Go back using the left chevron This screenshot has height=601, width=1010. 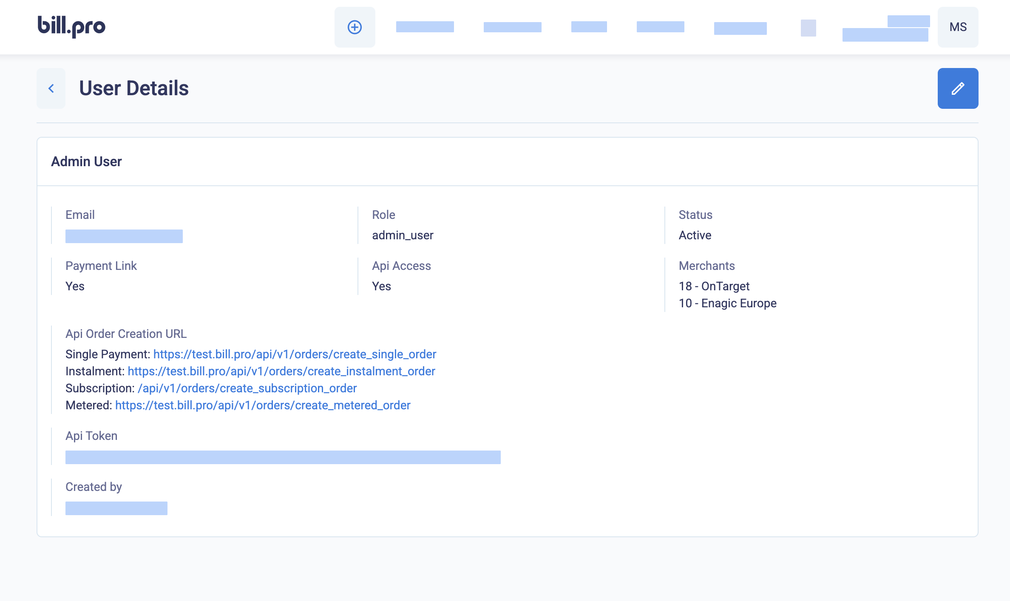(51, 88)
